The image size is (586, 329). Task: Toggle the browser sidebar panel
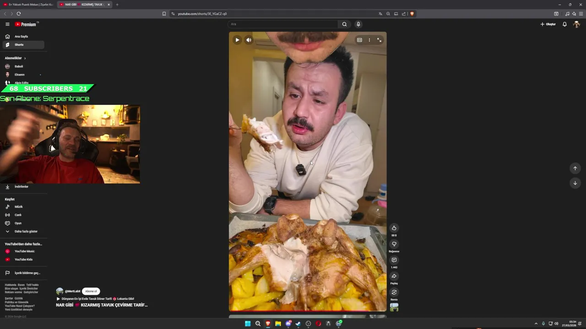coord(556,14)
